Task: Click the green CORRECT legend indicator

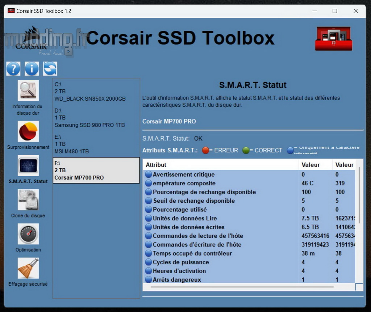Action: click(x=246, y=150)
